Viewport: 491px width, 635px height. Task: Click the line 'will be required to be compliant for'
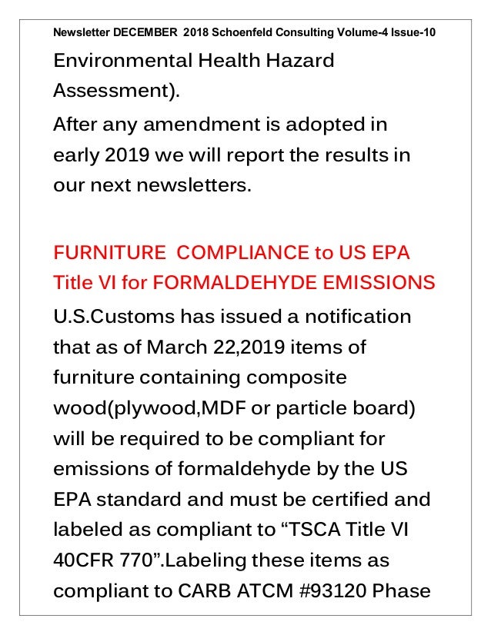(x=219, y=439)
